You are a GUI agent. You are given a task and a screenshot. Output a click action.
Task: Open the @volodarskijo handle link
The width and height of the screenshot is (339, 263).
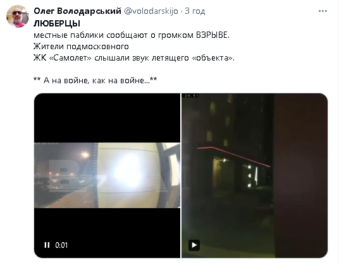151,11
